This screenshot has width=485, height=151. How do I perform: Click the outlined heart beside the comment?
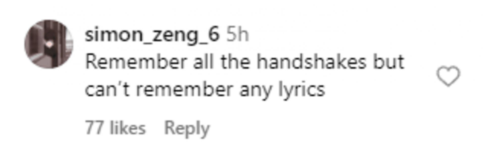click(x=448, y=76)
